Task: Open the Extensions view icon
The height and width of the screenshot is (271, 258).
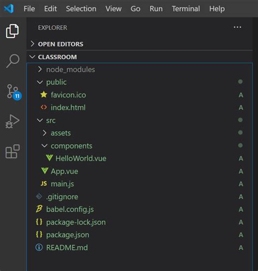Action: [x=13, y=151]
